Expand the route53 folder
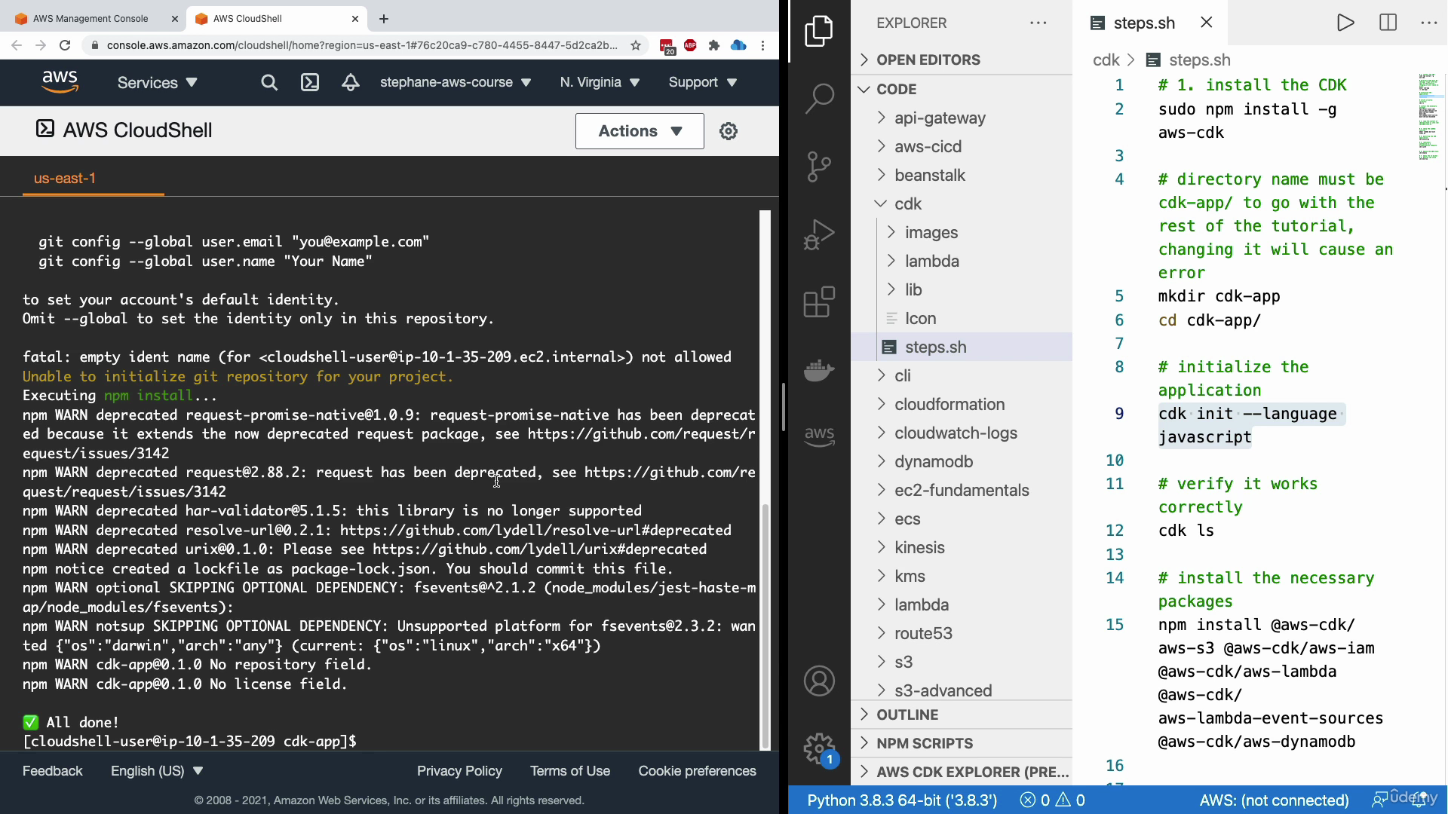The image size is (1448, 814). point(962,633)
